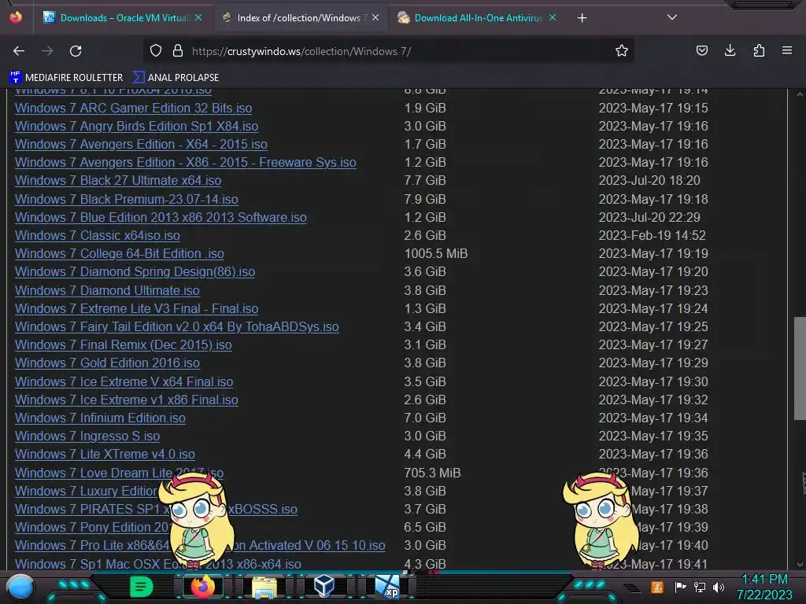This screenshot has height=604, width=806.
Task: Close the Index of /collection tab
Action: 375,17
